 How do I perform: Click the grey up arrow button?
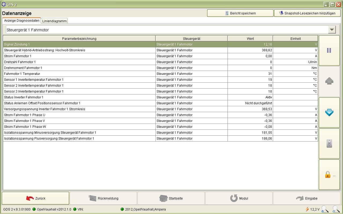[x=329, y=81]
